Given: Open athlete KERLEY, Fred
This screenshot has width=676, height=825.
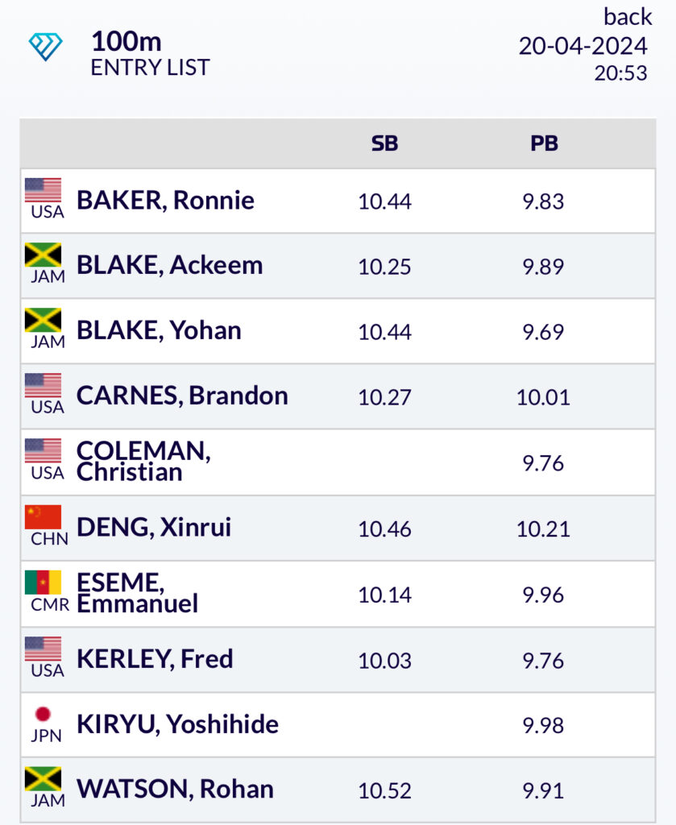Looking at the screenshot, I should pos(155,659).
